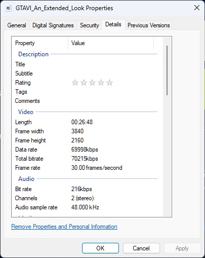Go to Previous Versions tab

pyautogui.click(x=148, y=25)
